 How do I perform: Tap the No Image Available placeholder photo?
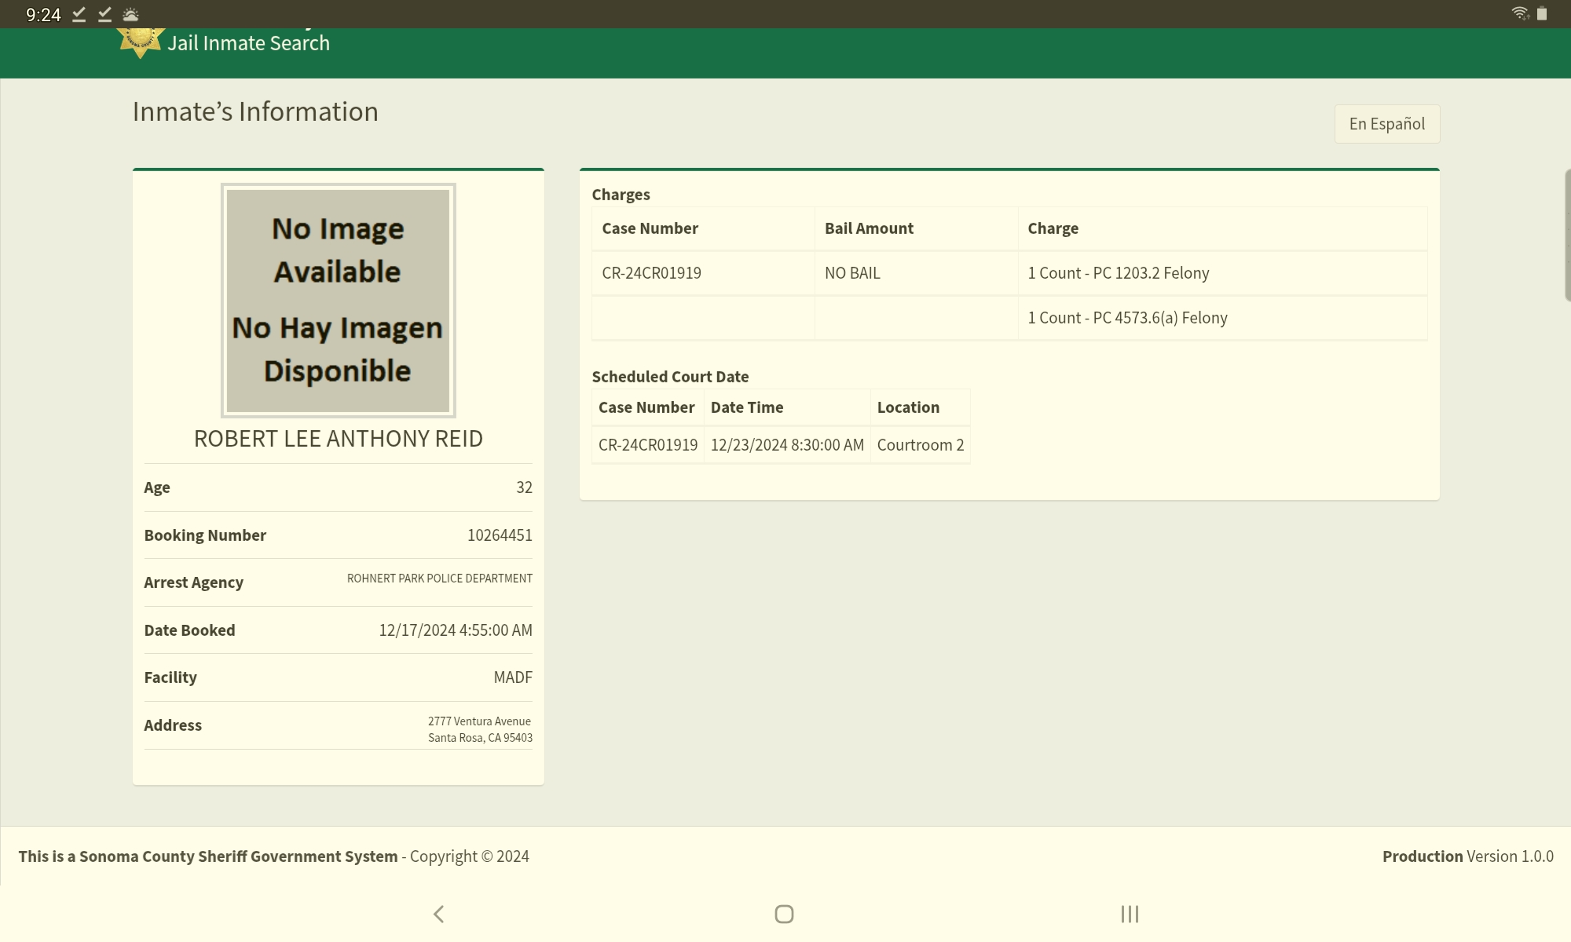click(339, 301)
